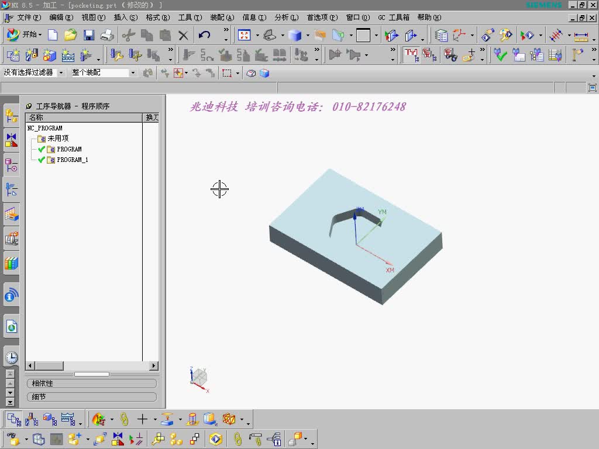Expand the Point plus icon dropdown arrow
This screenshot has width=599, height=449.
tap(154, 420)
